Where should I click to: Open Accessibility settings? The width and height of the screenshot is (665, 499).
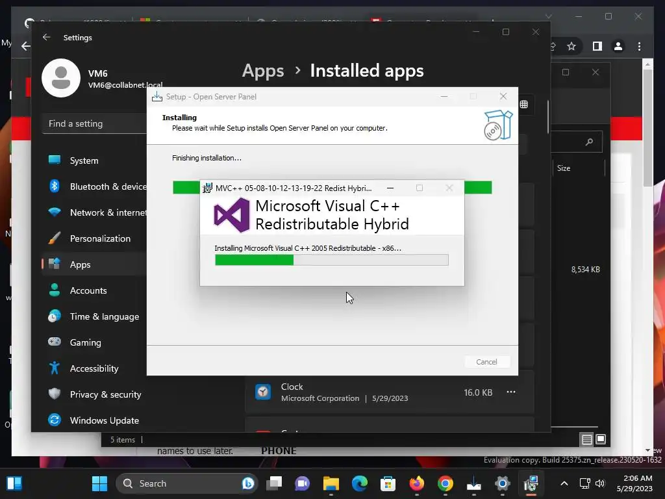tap(94, 368)
